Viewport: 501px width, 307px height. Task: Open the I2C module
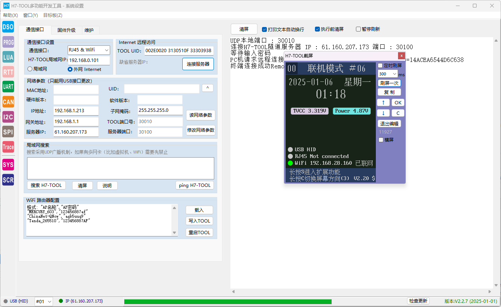(8, 117)
